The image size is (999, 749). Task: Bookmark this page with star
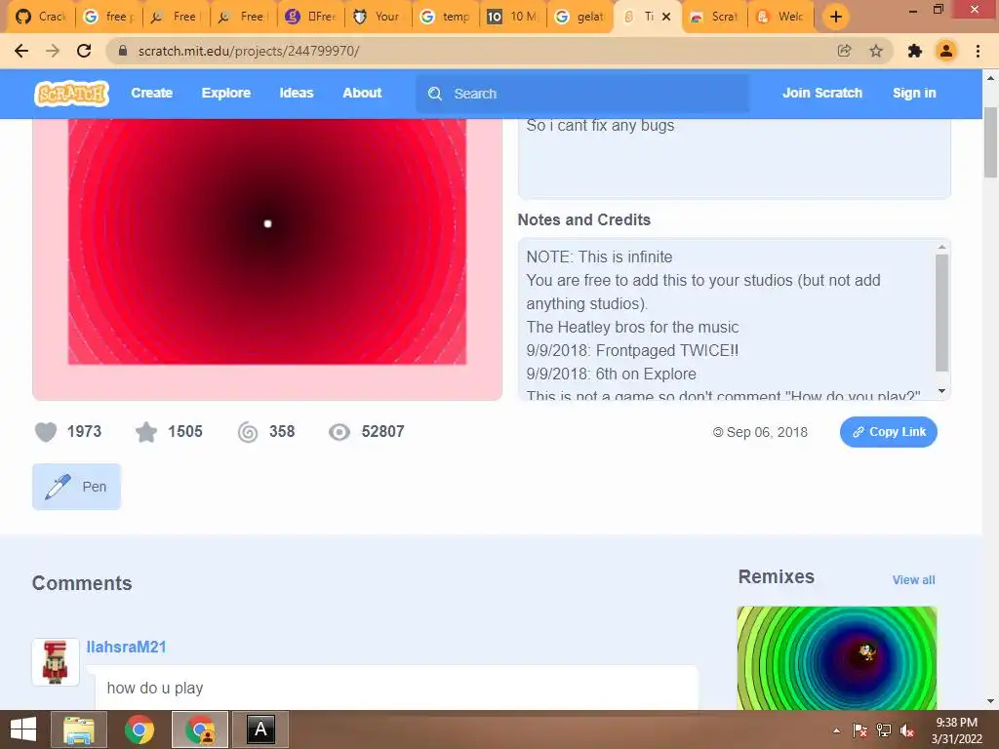coord(876,51)
